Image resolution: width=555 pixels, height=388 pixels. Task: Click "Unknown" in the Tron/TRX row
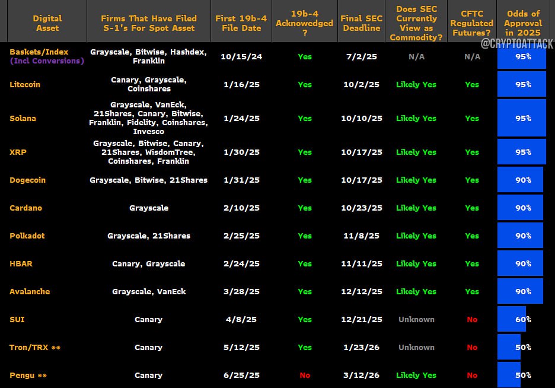[x=416, y=347]
